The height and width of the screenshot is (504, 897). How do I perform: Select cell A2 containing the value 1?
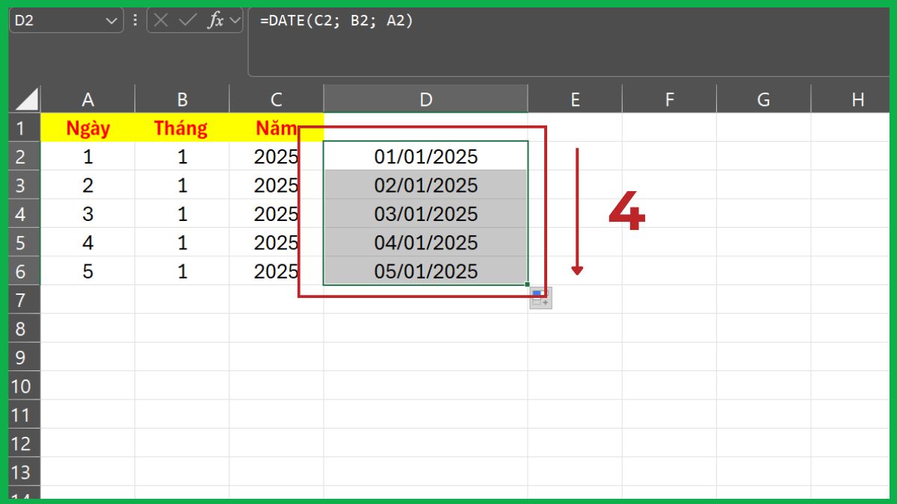pyautogui.click(x=88, y=156)
